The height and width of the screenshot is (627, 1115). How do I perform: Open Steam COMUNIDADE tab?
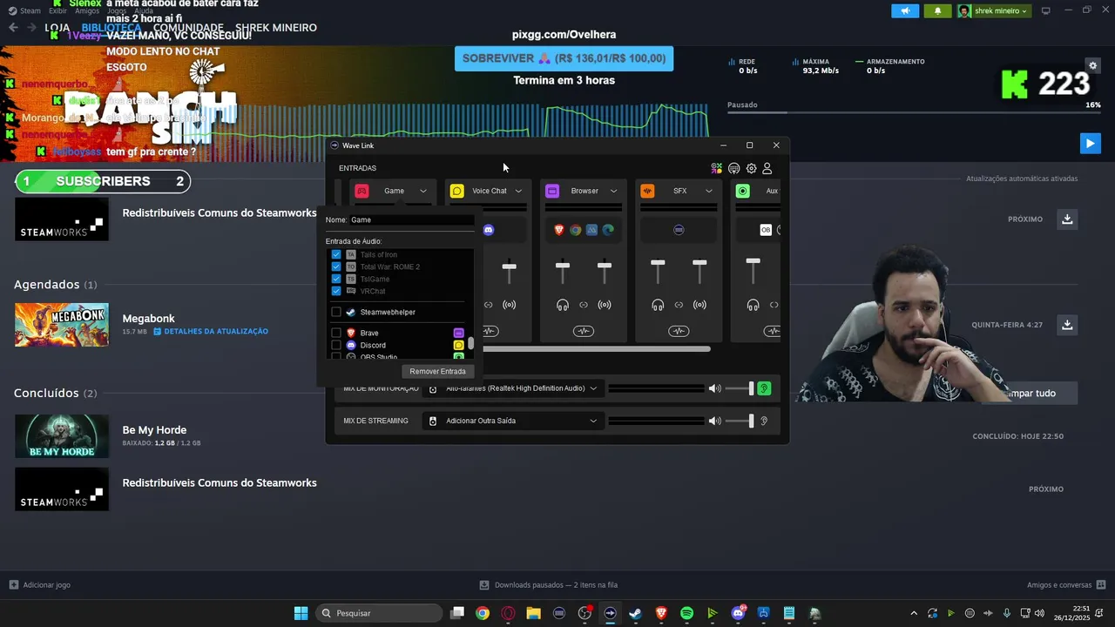pyautogui.click(x=188, y=28)
